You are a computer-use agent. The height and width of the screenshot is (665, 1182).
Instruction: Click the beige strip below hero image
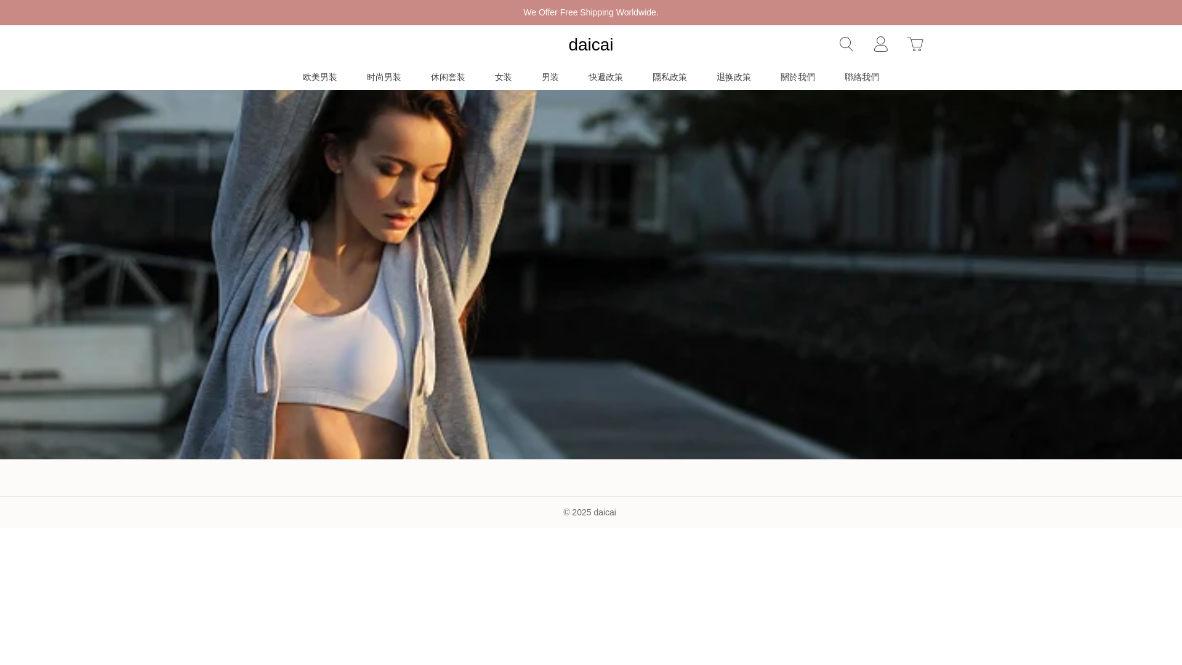tap(591, 478)
